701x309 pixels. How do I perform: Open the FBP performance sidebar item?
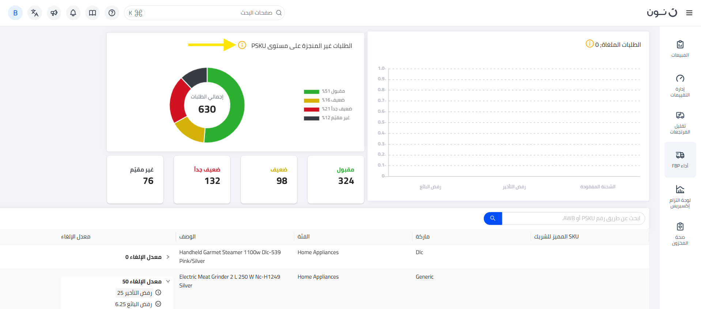pos(680,159)
